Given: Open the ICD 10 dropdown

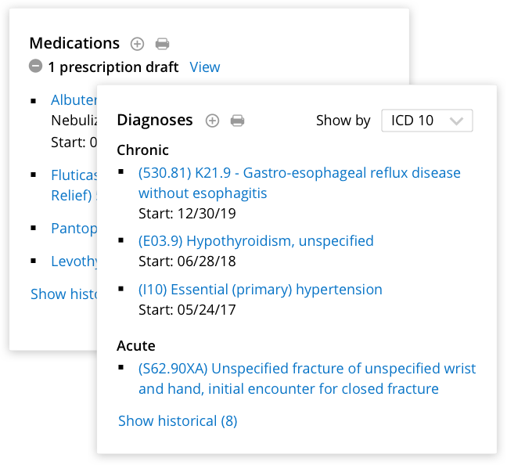Looking at the screenshot, I should (427, 121).
